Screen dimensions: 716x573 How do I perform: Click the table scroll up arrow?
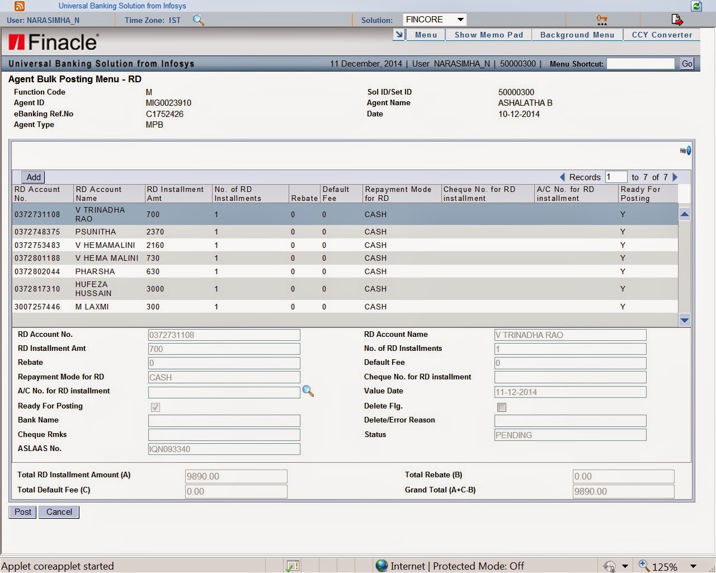(684, 214)
